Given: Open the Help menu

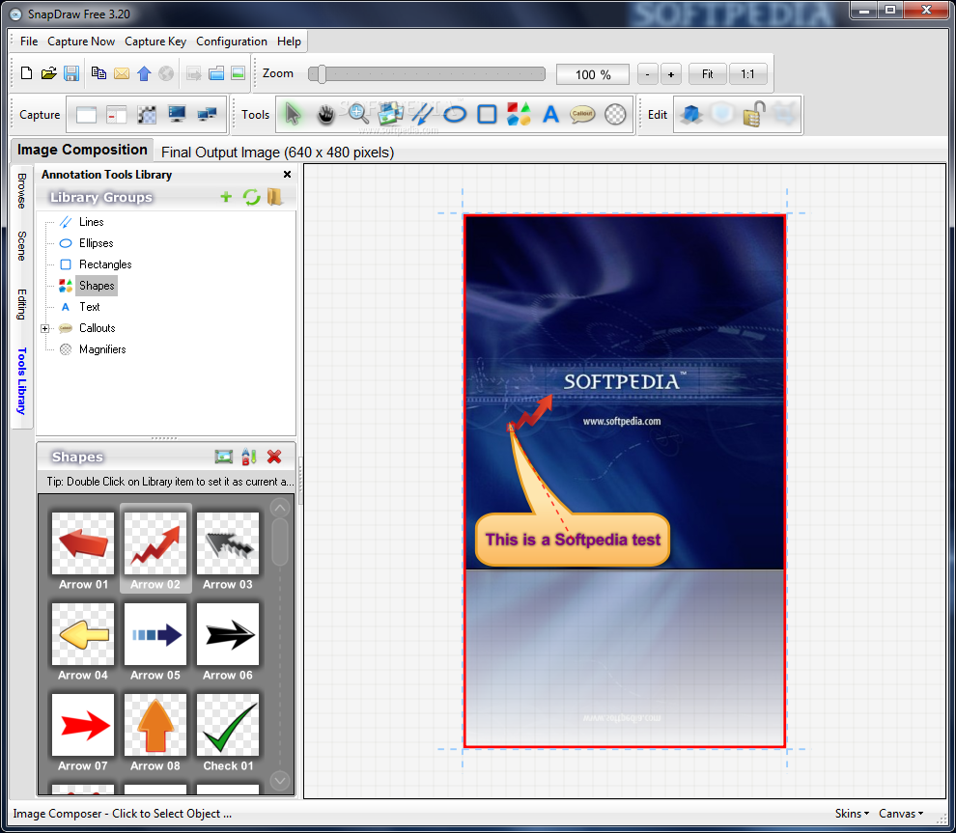Looking at the screenshot, I should coord(289,42).
